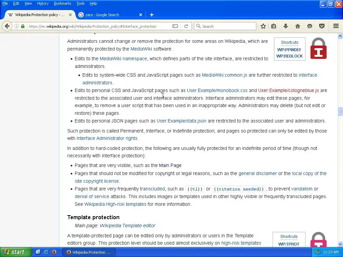Open the Edit menu
This screenshot has width=343, height=257.
coord(16,3)
